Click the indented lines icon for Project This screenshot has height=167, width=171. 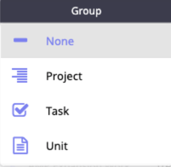pyautogui.click(x=20, y=75)
